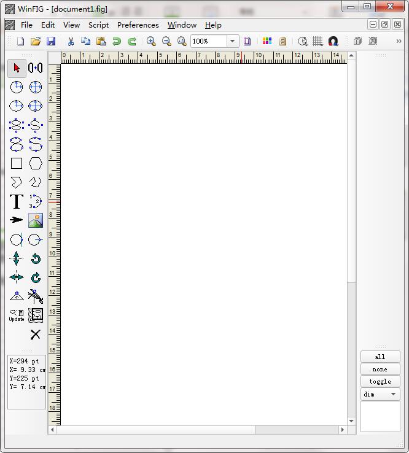Click the "all" layers button
The image size is (409, 453).
click(x=380, y=357)
